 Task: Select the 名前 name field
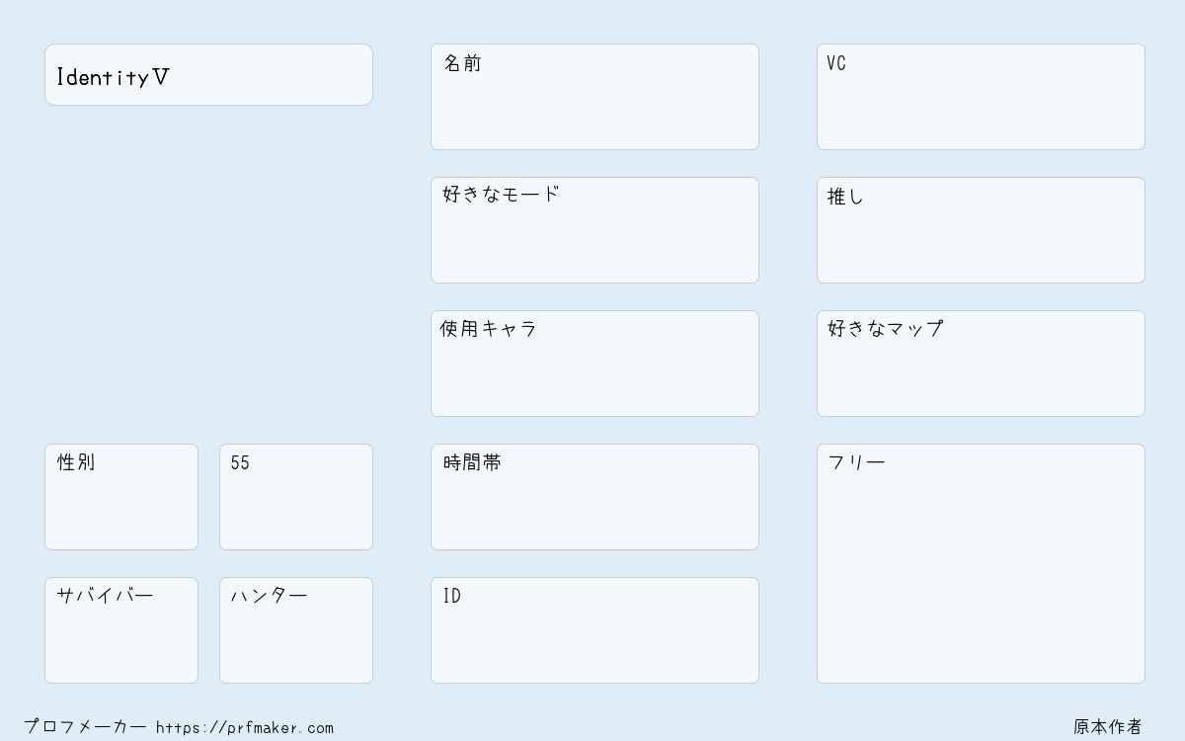594,97
